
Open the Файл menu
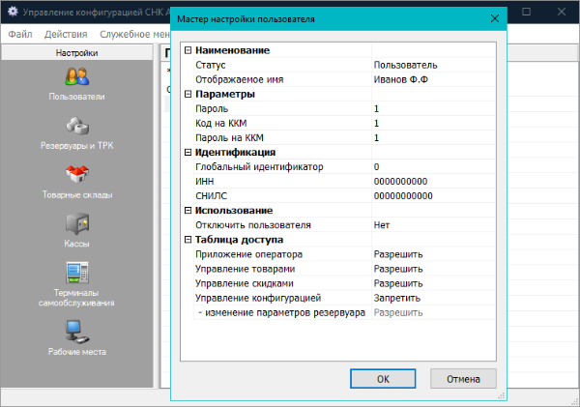20,34
